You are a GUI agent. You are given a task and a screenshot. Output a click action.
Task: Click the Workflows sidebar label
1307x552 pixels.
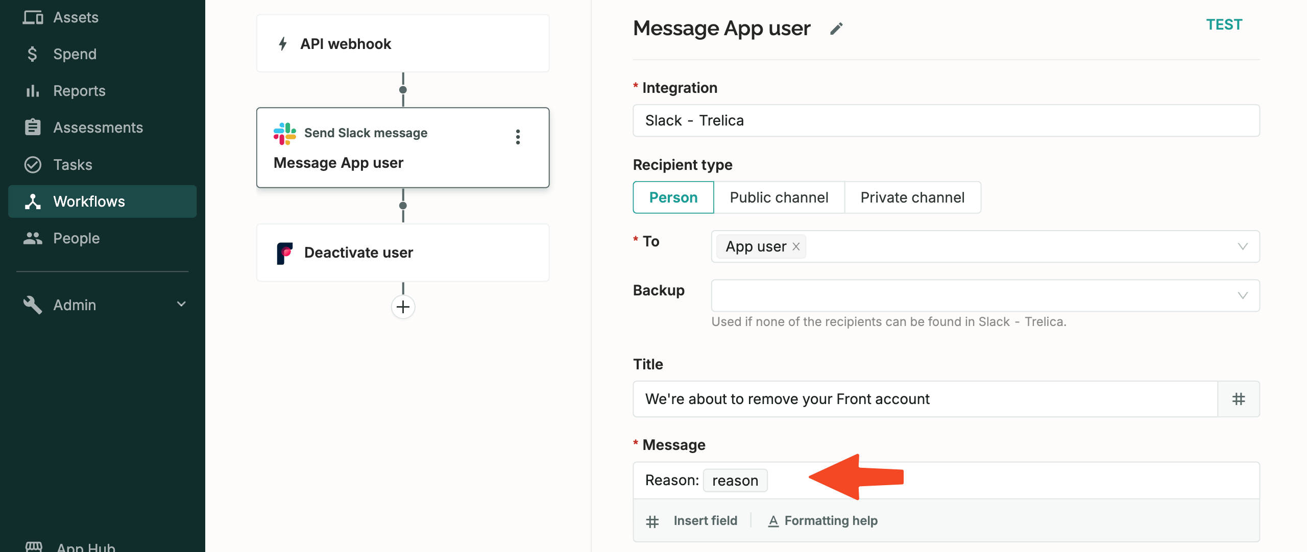point(89,202)
